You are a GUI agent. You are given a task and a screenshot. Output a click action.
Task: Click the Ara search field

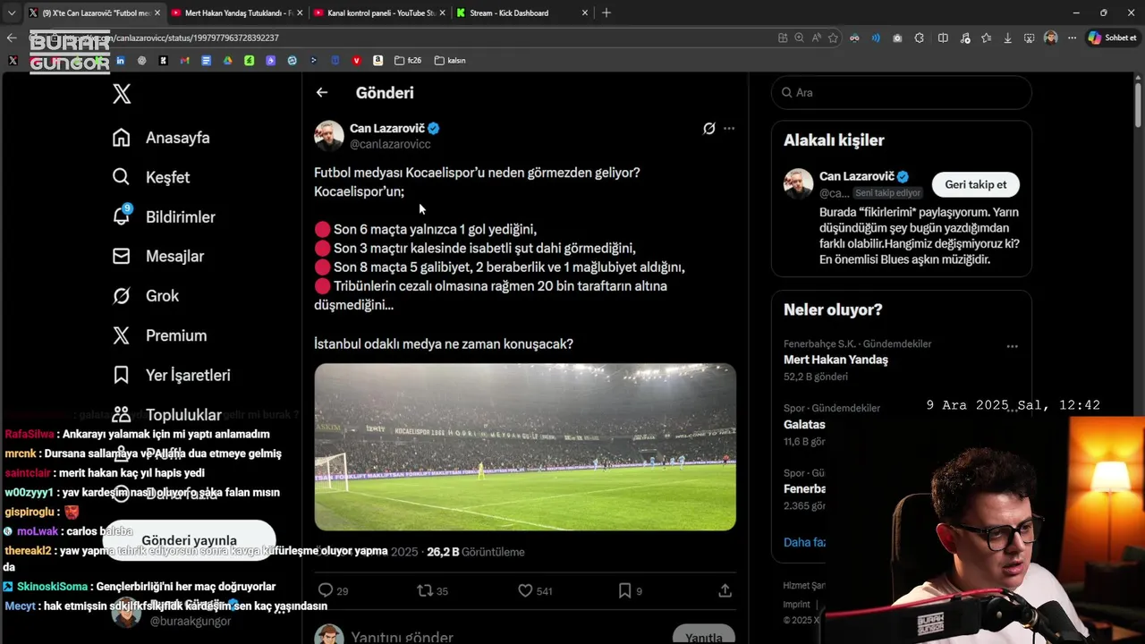[x=902, y=92]
